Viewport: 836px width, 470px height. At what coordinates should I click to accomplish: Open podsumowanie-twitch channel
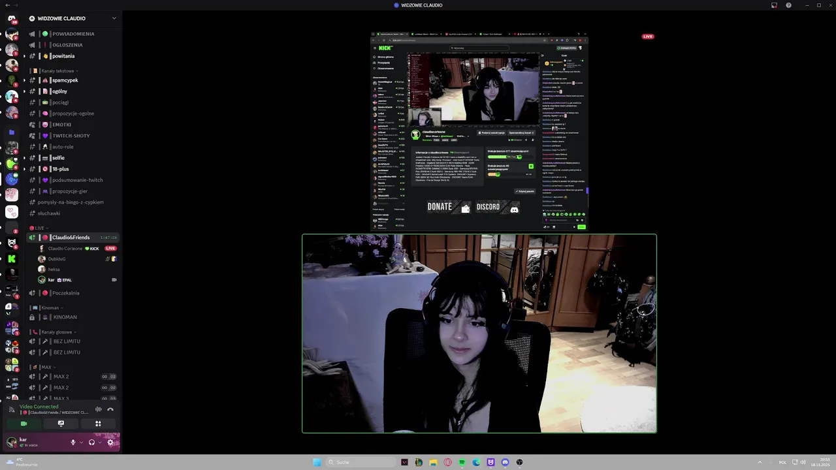(x=72, y=180)
